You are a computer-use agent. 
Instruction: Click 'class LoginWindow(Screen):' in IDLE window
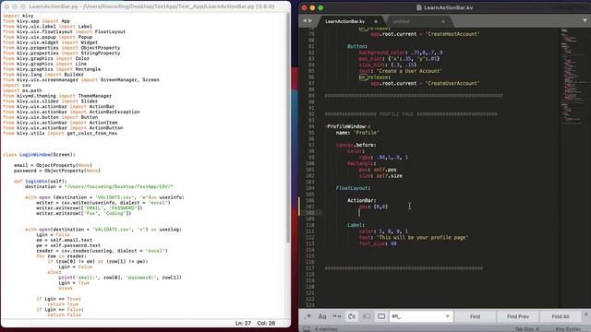(39, 154)
